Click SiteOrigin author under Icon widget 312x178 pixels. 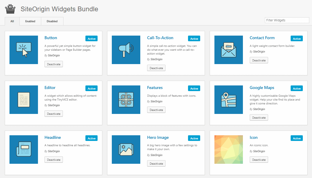(x=259, y=151)
